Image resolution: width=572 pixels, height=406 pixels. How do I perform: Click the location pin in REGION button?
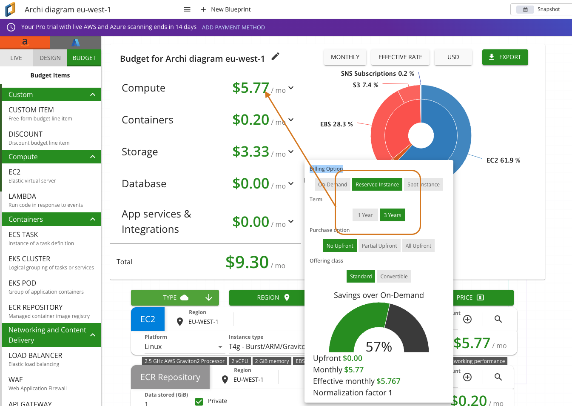[287, 297]
